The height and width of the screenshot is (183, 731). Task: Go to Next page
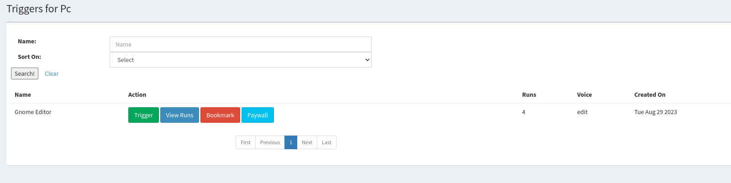click(307, 142)
